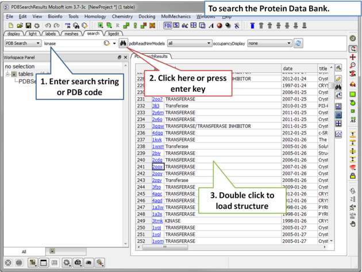Click the open folder icon in toolbar
Viewport: 362px width, 272px height.
(20, 26)
